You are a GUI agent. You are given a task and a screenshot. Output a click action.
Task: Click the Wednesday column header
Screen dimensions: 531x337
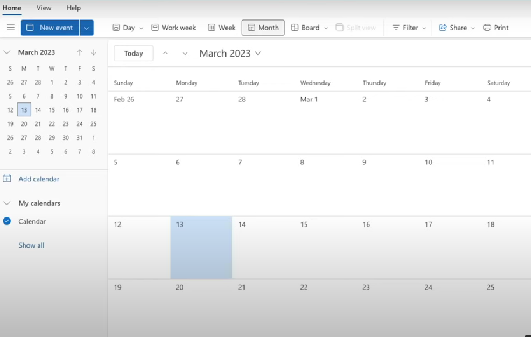315,83
